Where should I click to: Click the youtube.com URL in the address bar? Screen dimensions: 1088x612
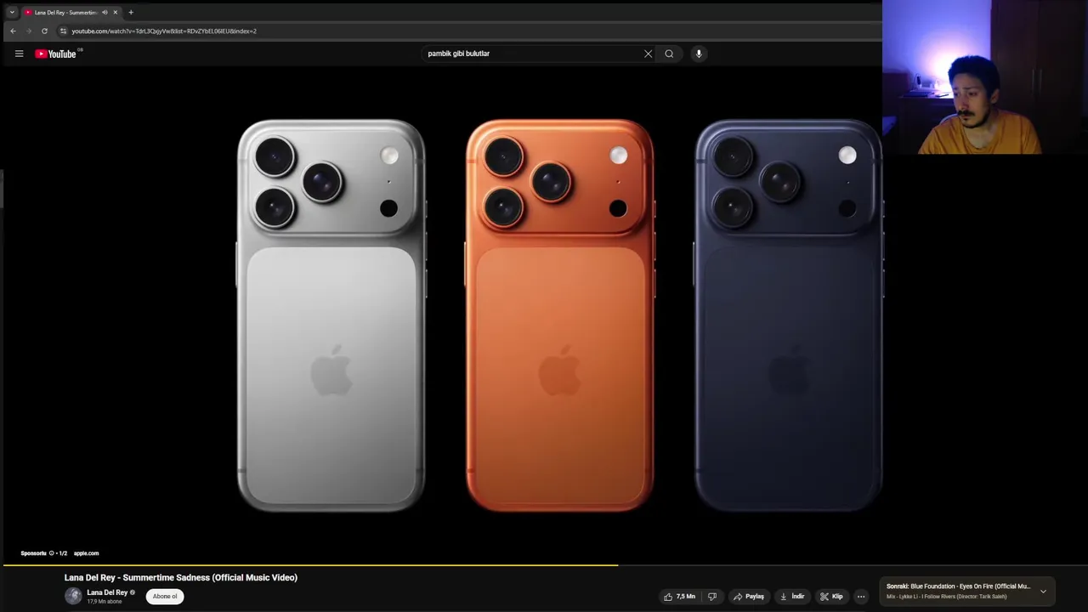[x=164, y=31]
